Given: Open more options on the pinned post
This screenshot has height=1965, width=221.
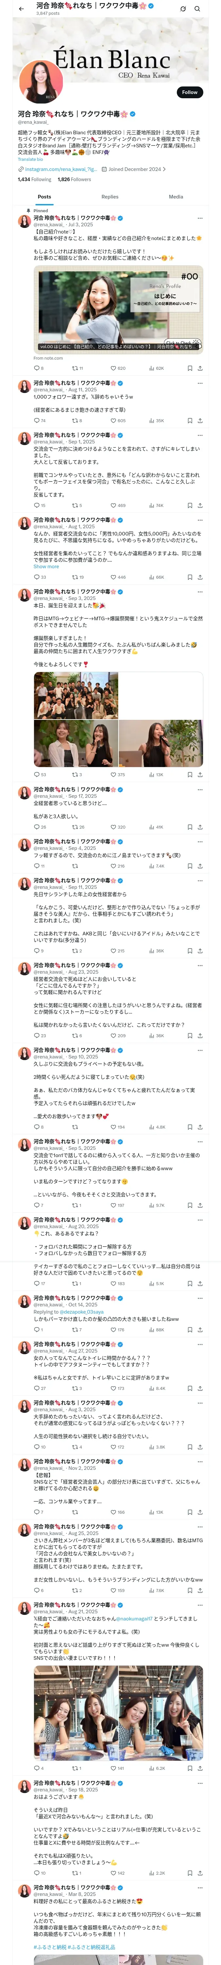Looking at the screenshot, I should 200,218.
